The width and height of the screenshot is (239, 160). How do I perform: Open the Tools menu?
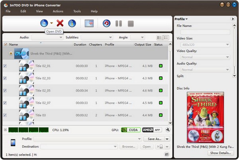[x=77, y=11]
